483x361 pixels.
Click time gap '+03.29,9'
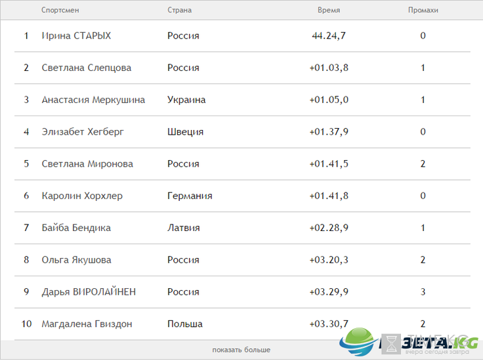[329, 292]
